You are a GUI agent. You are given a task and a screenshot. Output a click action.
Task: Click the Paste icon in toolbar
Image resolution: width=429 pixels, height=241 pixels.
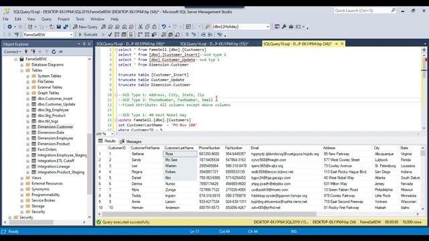154,27
